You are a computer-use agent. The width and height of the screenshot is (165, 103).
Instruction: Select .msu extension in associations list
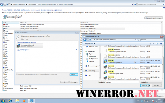click(x=5, y=36)
